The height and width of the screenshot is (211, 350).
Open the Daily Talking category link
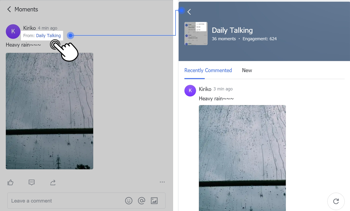(48, 36)
